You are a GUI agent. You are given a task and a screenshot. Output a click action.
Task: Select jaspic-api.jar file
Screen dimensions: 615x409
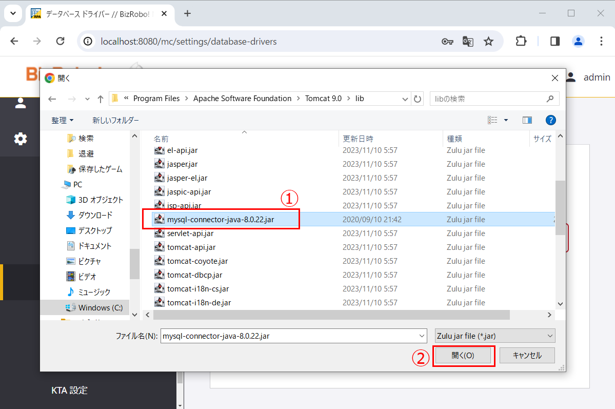point(189,191)
